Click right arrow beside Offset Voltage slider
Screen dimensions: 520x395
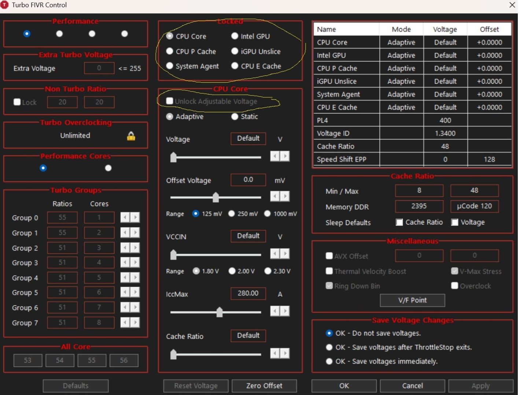(x=284, y=196)
